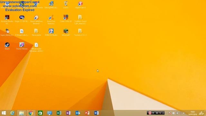The width and height of the screenshot is (206, 116).
Task: Select the HyperCam 4 desktop shortcut
Action: pos(80,5)
